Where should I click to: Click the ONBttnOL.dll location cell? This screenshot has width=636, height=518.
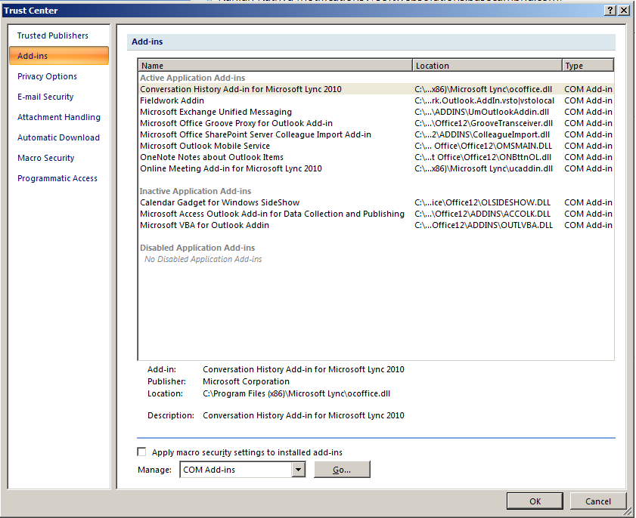(x=482, y=157)
